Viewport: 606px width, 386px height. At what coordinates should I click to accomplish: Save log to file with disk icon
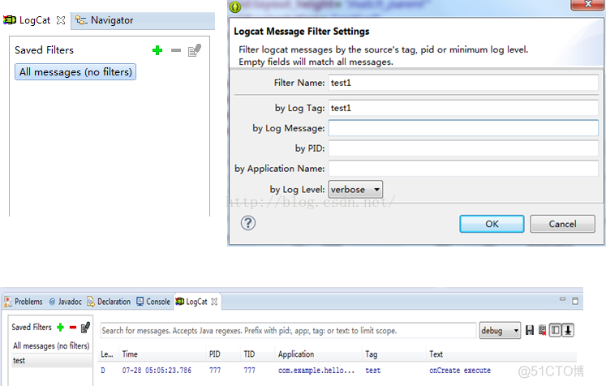(x=530, y=330)
